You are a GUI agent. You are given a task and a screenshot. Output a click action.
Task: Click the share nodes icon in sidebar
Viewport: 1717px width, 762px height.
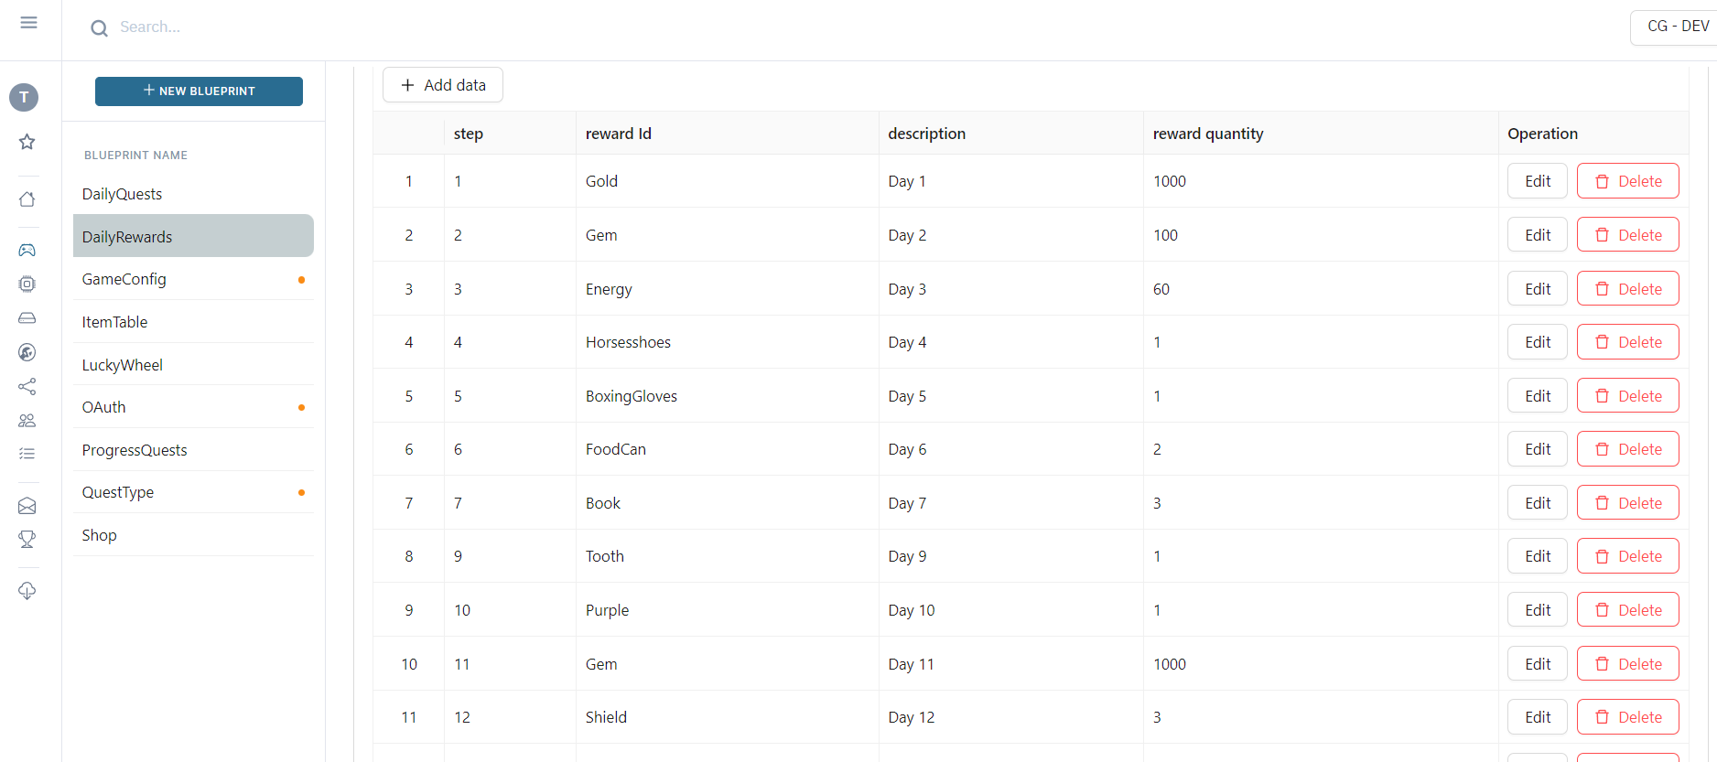27,387
